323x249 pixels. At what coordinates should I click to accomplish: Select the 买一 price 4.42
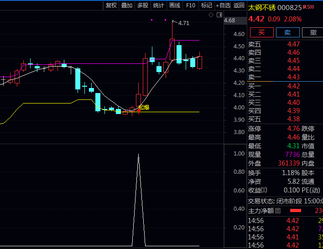coord(293,86)
